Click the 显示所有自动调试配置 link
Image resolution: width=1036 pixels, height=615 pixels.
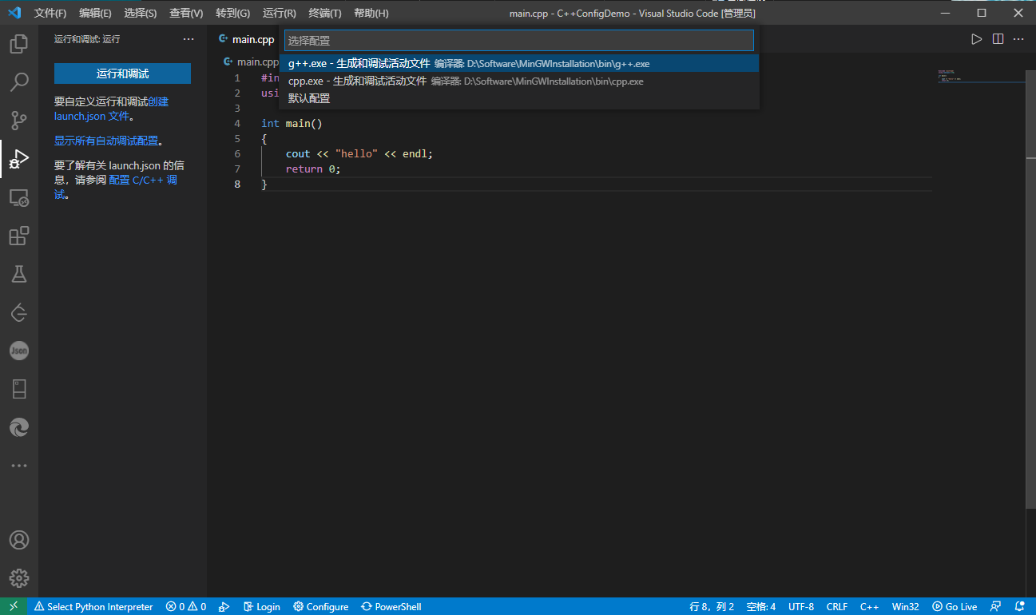coord(105,141)
